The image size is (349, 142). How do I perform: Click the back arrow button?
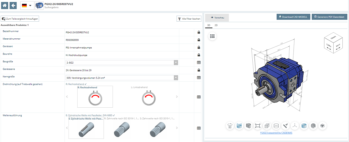click(x=13, y=5)
